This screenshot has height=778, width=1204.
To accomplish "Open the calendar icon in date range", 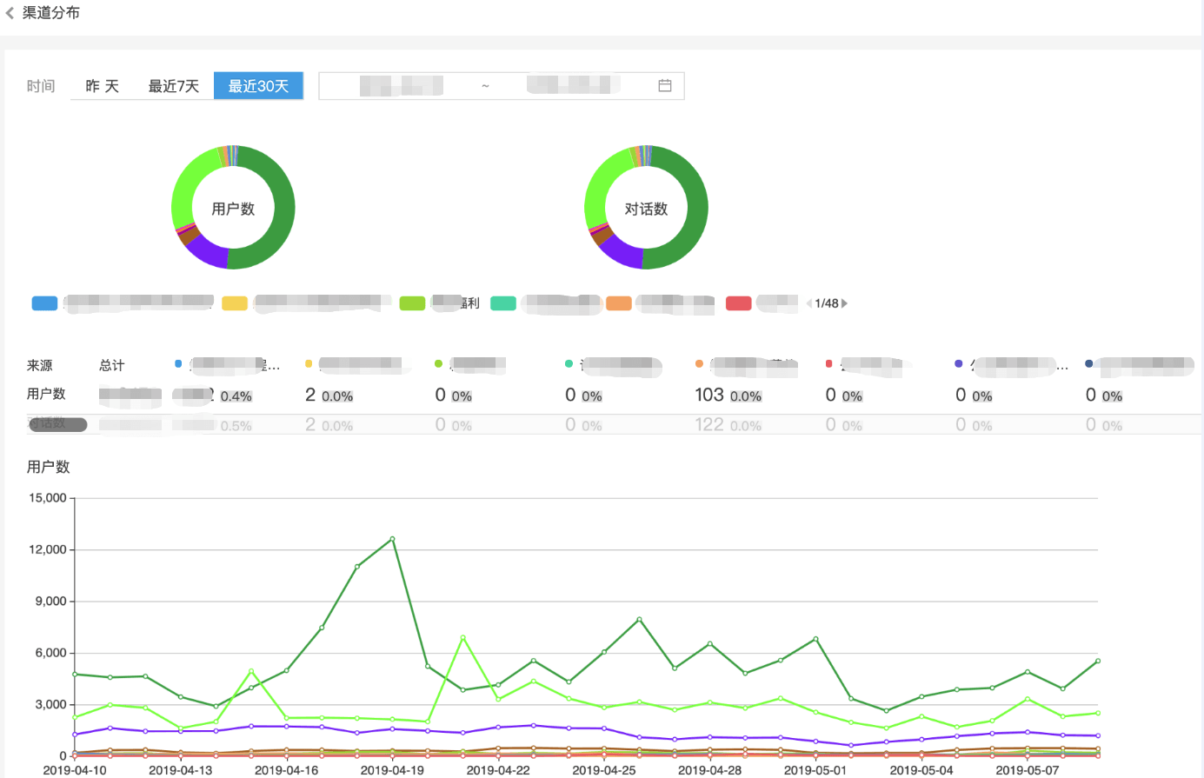I will point(665,85).
